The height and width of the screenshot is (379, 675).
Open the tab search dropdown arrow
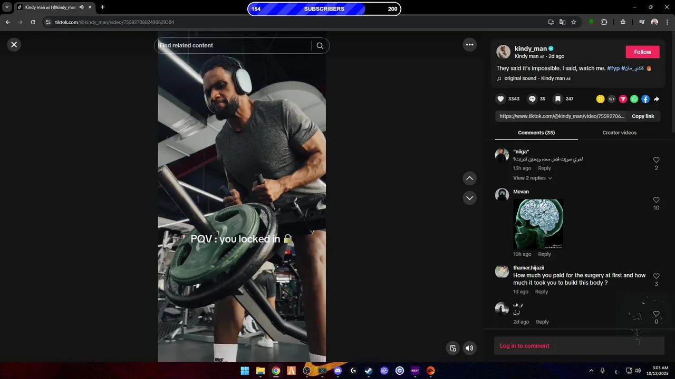pos(7,7)
